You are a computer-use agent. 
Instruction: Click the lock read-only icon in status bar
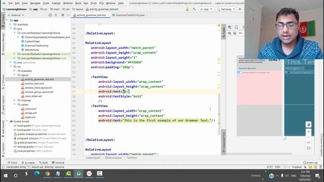pyautogui.click(x=305, y=167)
